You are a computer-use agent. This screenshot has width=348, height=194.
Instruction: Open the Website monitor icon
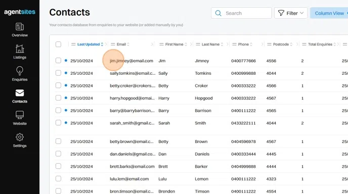point(20,115)
